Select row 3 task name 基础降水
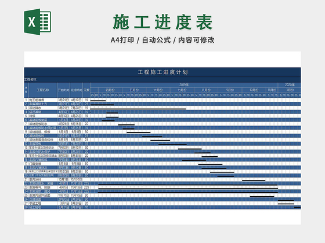The height and width of the screenshot is (243, 325). (35, 108)
